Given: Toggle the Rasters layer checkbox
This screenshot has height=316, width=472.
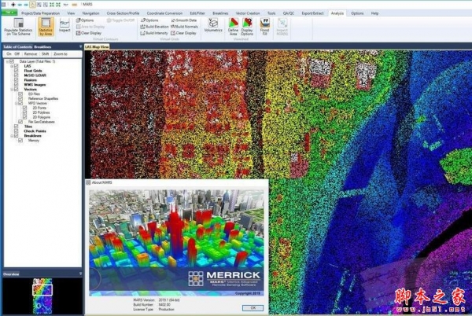Looking at the screenshot, I should (17, 80).
